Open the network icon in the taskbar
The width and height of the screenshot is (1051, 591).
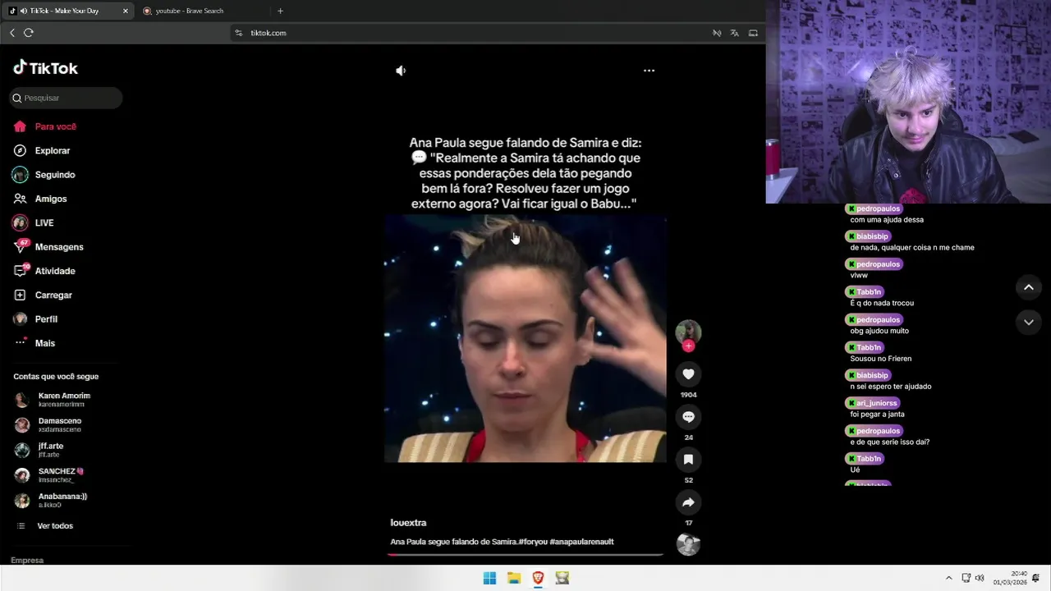(966, 578)
